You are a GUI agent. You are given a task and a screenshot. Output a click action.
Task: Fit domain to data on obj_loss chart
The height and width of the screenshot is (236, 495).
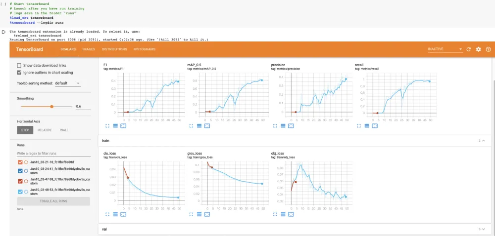pos(291,214)
